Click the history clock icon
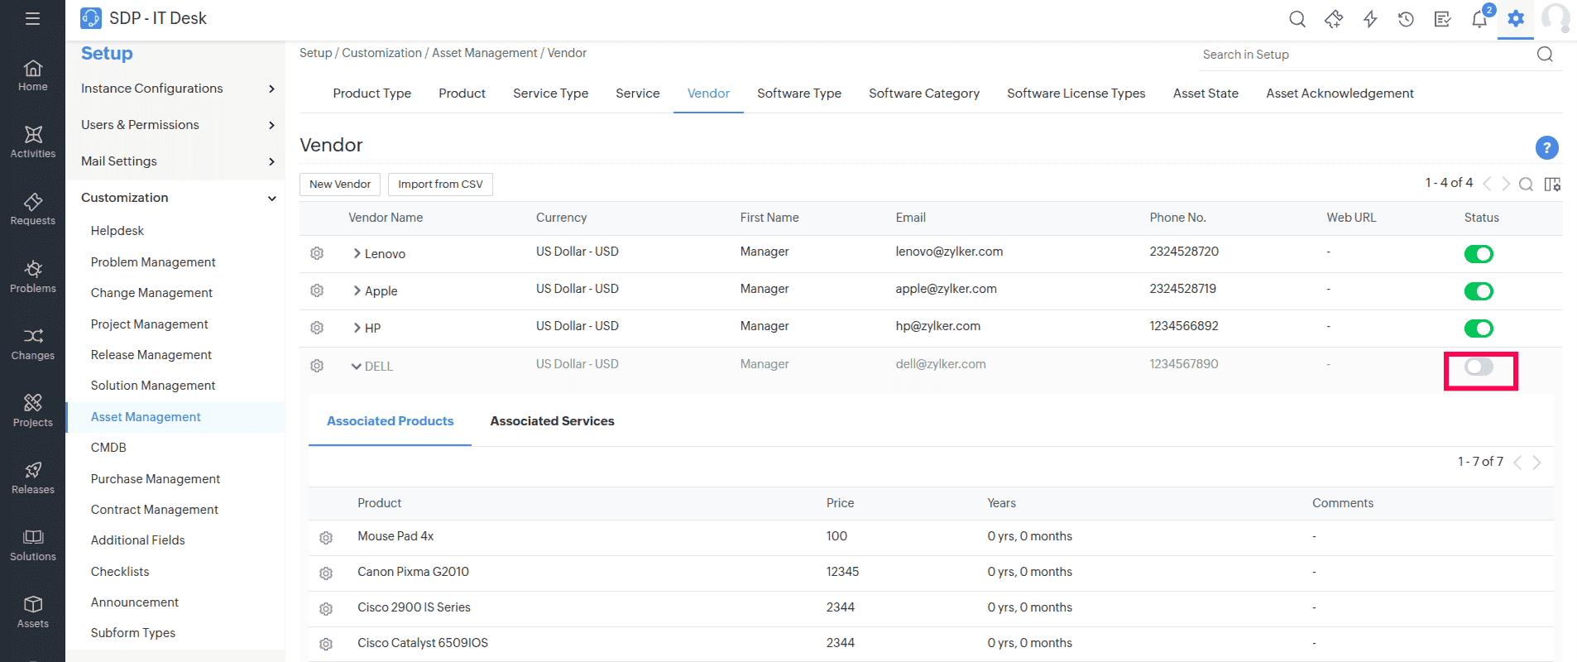This screenshot has height=662, width=1577. pos(1406,19)
